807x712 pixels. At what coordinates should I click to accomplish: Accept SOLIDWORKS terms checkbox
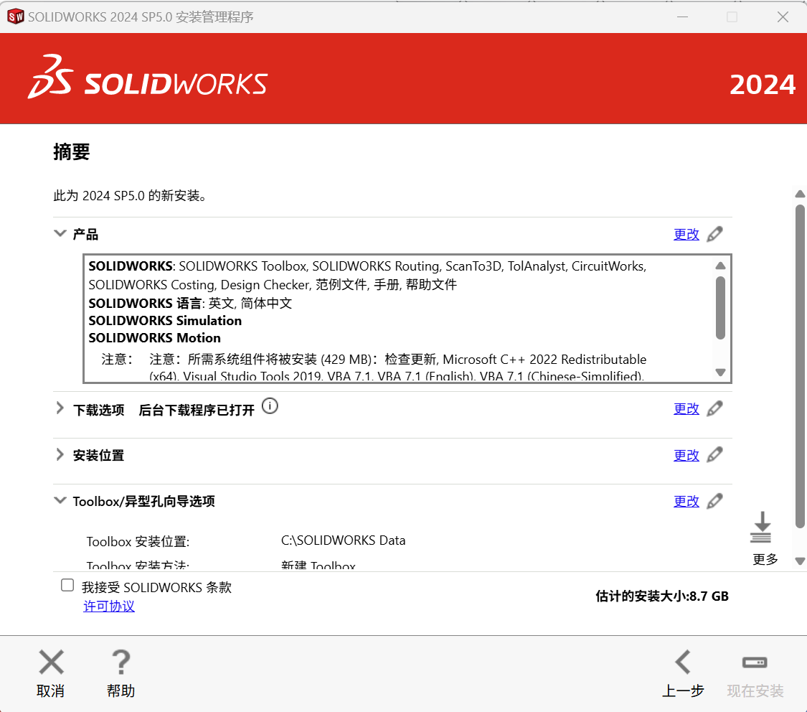click(67, 586)
